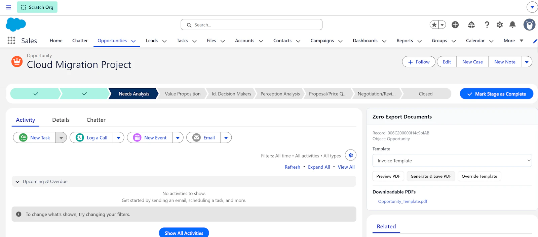Image resolution: width=538 pixels, height=237 pixels.
Task: Open the New Task dropdown arrow
Action: click(61, 137)
